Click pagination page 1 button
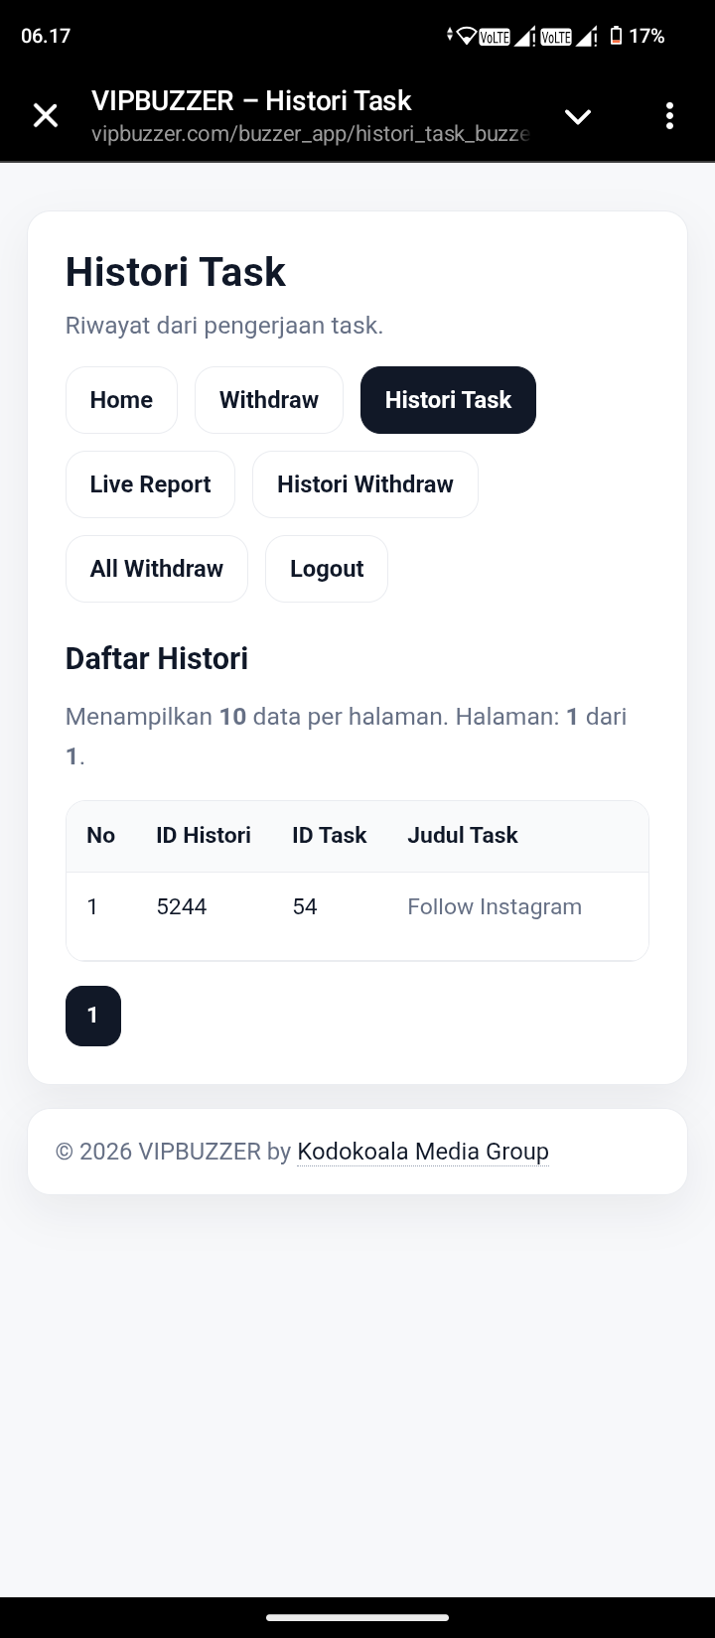The height and width of the screenshot is (1638, 715). 93,1016
